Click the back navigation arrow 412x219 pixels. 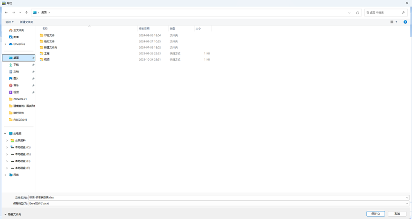(x=6, y=12)
